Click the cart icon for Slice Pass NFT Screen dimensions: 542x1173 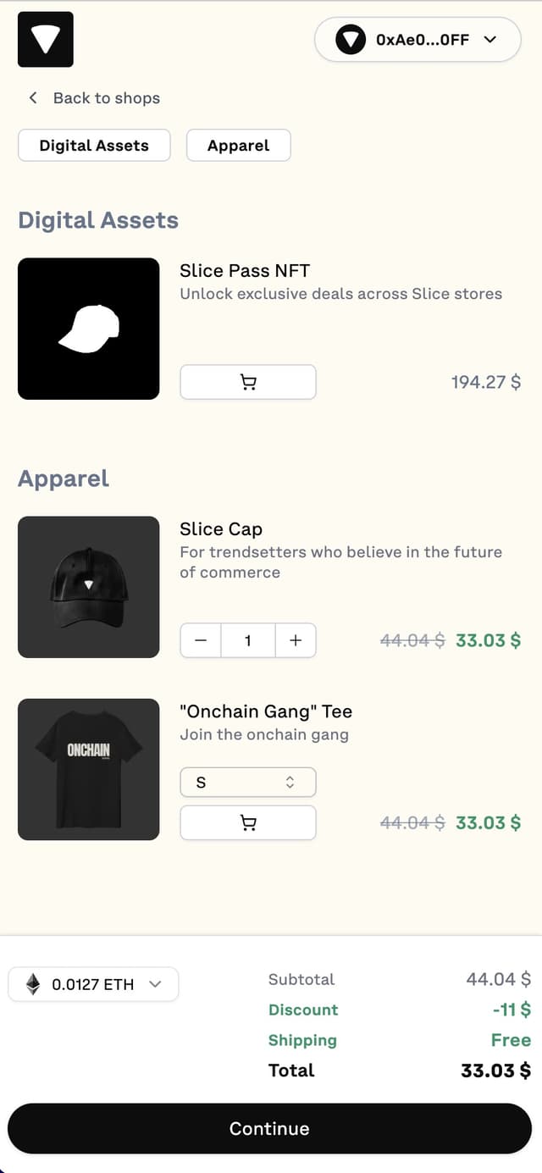click(247, 382)
